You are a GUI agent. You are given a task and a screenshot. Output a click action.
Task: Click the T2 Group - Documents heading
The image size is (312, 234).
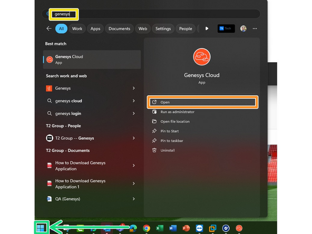67,150
